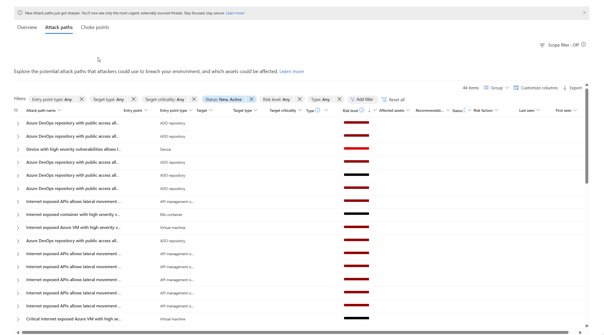
Task: Switch to the Overview tab
Action: pyautogui.click(x=27, y=27)
